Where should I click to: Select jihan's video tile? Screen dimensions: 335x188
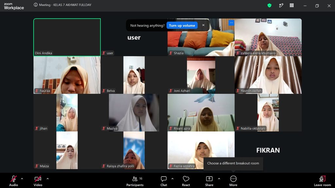(x=67, y=112)
